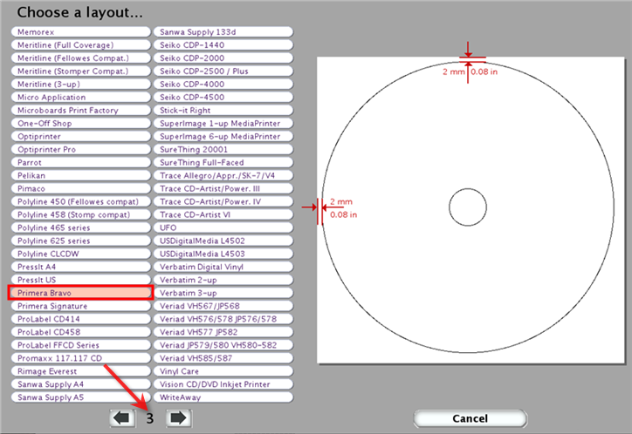The height and width of the screenshot is (434, 632).
Task: Choose Meritline (3-up) layout
Action: [81, 84]
